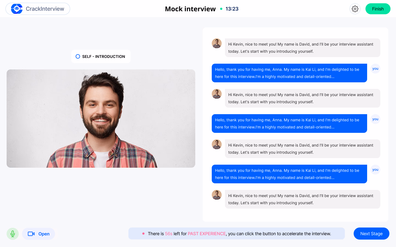Click the third interviewer avatar in chat
396x247 pixels.
point(217,144)
